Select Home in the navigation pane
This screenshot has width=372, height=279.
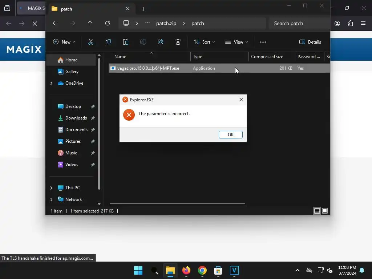71,60
